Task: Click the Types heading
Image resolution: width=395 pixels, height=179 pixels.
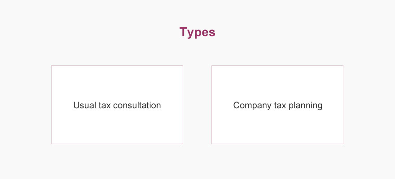Action: 197,33
